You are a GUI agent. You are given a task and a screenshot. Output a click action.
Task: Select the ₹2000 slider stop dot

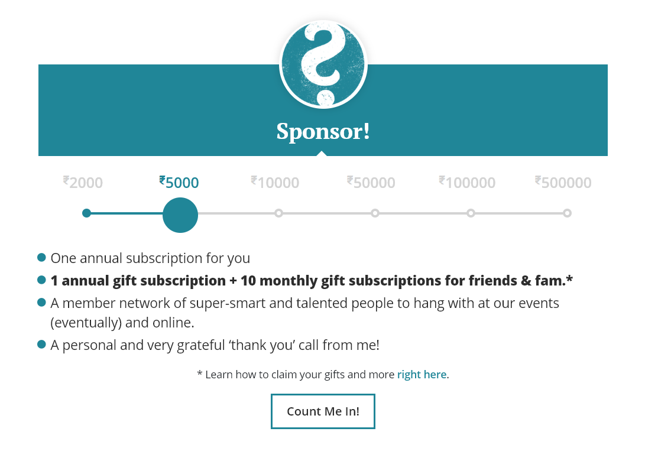[86, 213]
